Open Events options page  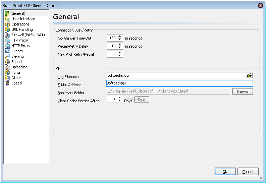17,51
